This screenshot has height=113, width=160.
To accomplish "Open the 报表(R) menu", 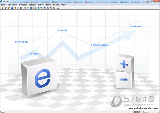I will click(x=41, y=5).
